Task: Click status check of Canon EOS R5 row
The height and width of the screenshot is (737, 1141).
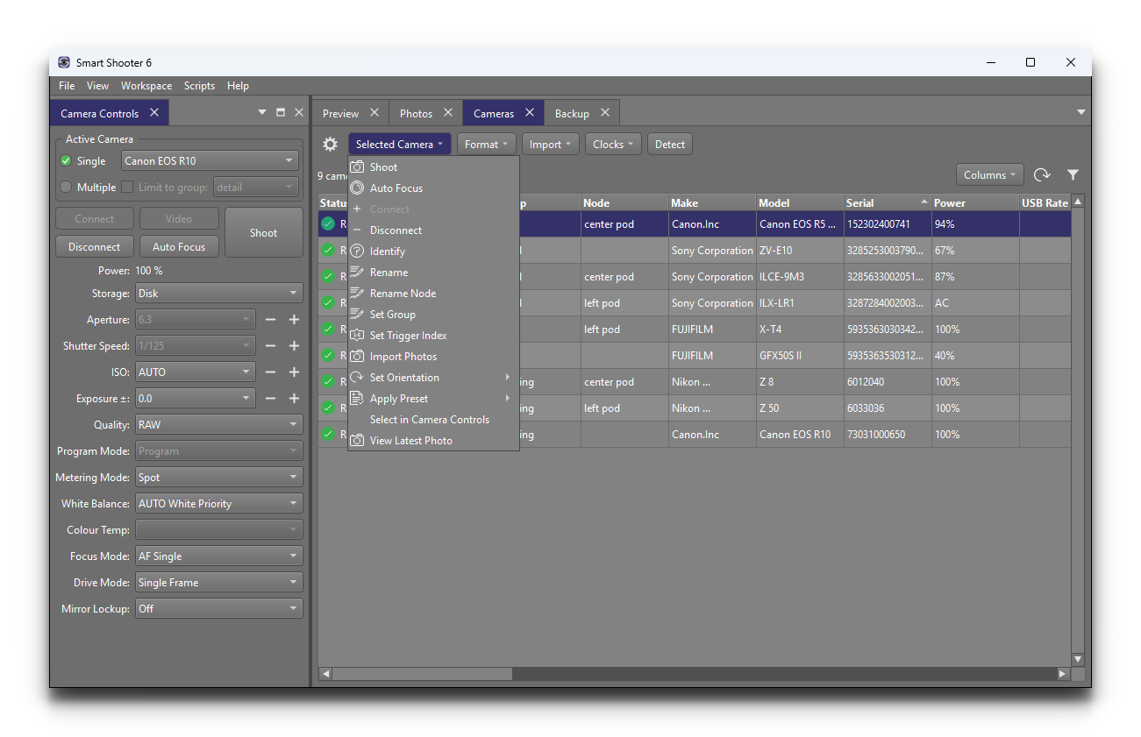Action: pos(328,224)
